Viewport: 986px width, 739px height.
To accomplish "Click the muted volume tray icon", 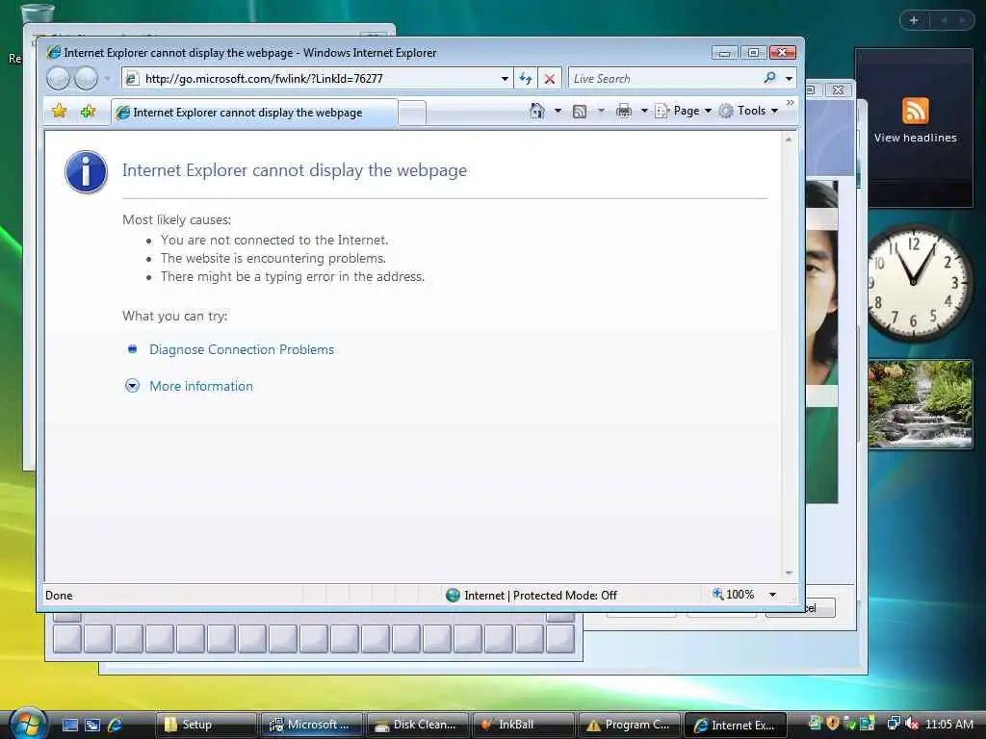I will click(911, 724).
